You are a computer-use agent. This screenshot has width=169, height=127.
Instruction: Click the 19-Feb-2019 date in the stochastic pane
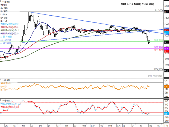(x=6, y=101)
